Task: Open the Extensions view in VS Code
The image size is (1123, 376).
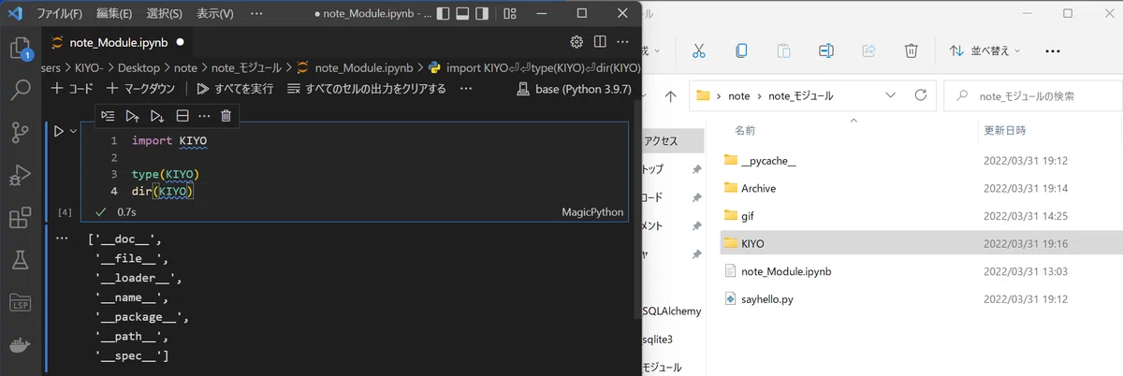Action: pos(20,218)
